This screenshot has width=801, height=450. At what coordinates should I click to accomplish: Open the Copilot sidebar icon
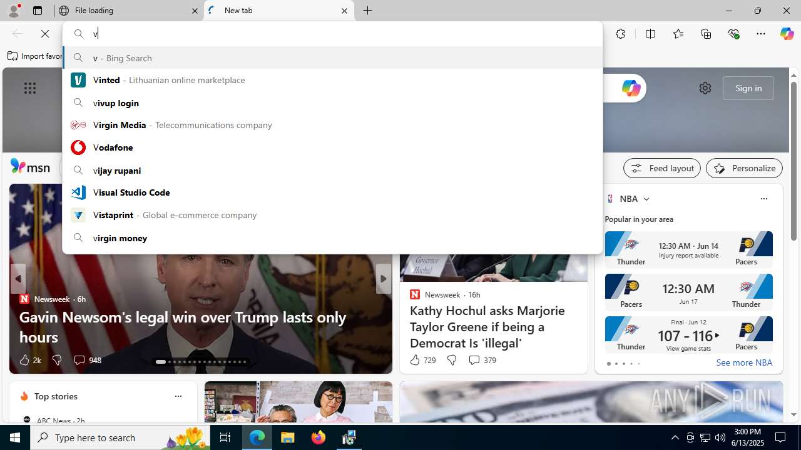(x=787, y=34)
